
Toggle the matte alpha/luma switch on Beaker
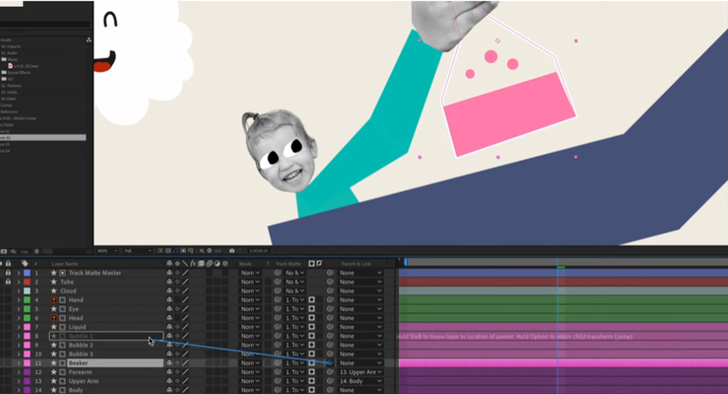(312, 363)
